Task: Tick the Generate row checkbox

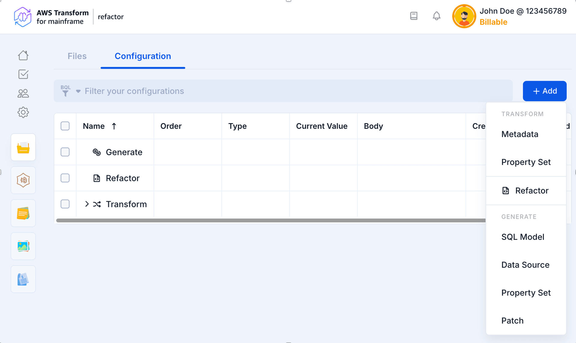Action: [x=65, y=152]
